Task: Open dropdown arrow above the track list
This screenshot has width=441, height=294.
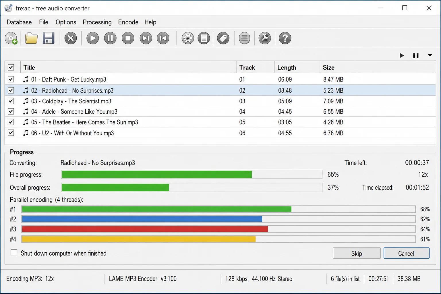Action: pos(430,55)
